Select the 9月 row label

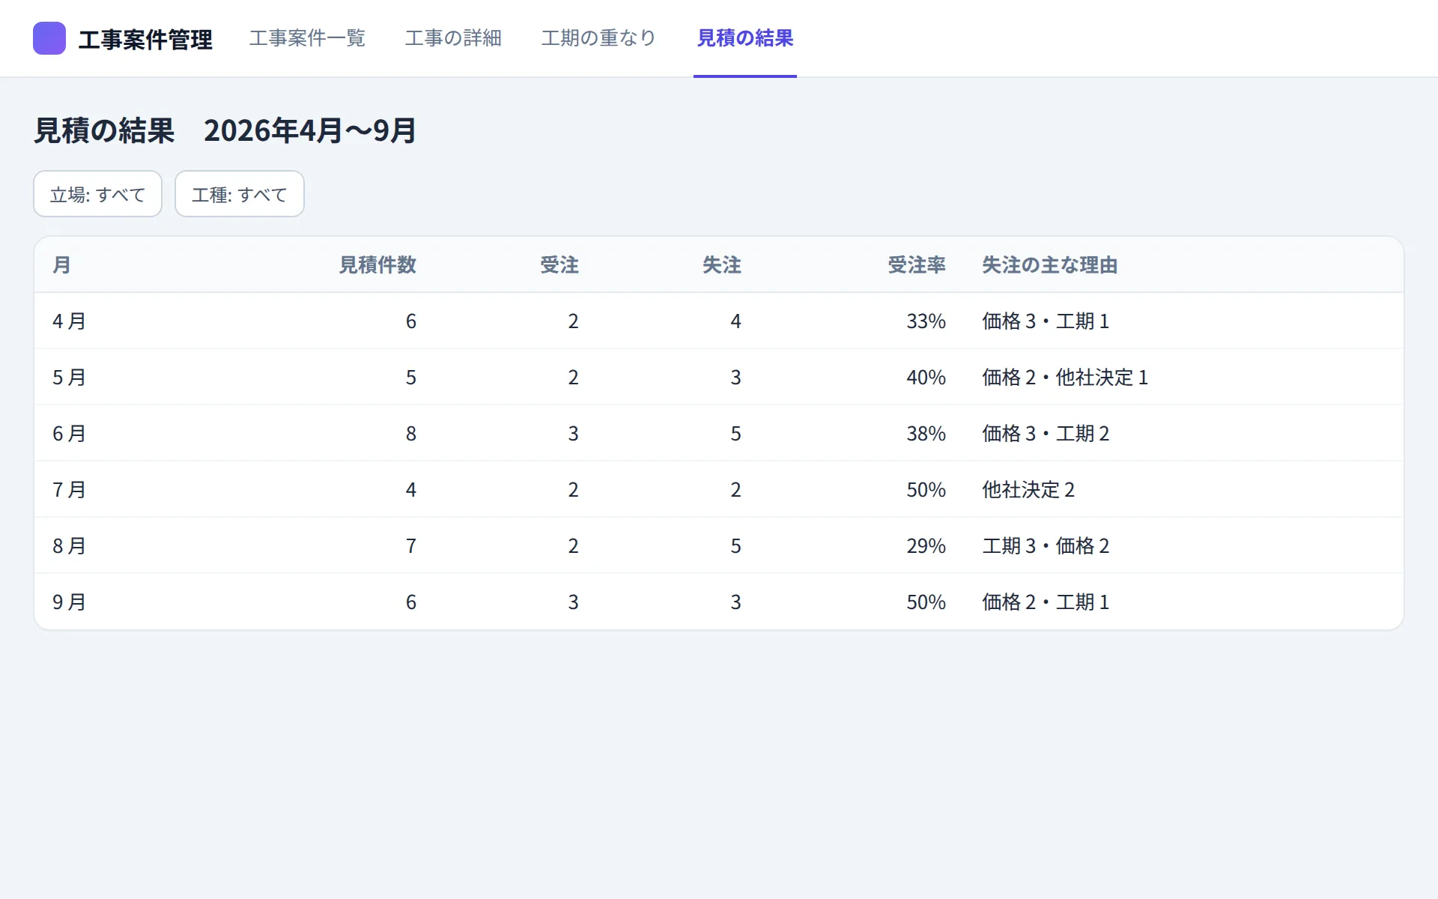click(69, 602)
